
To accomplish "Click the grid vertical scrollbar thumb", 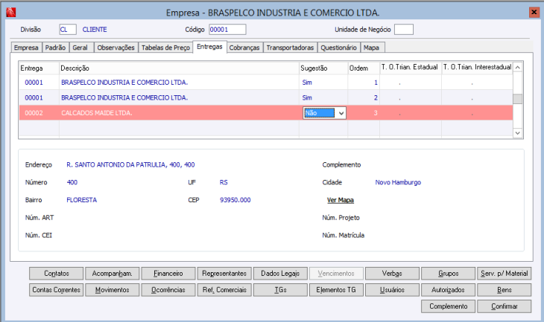I will click(518, 99).
